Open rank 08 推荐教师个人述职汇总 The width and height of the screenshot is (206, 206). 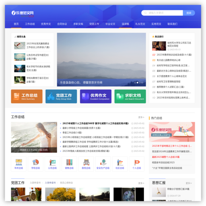point(171,87)
